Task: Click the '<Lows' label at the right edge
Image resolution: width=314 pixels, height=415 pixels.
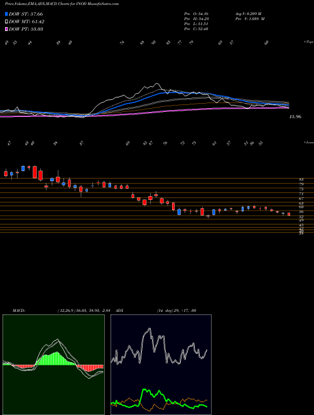Action: (x=308, y=142)
